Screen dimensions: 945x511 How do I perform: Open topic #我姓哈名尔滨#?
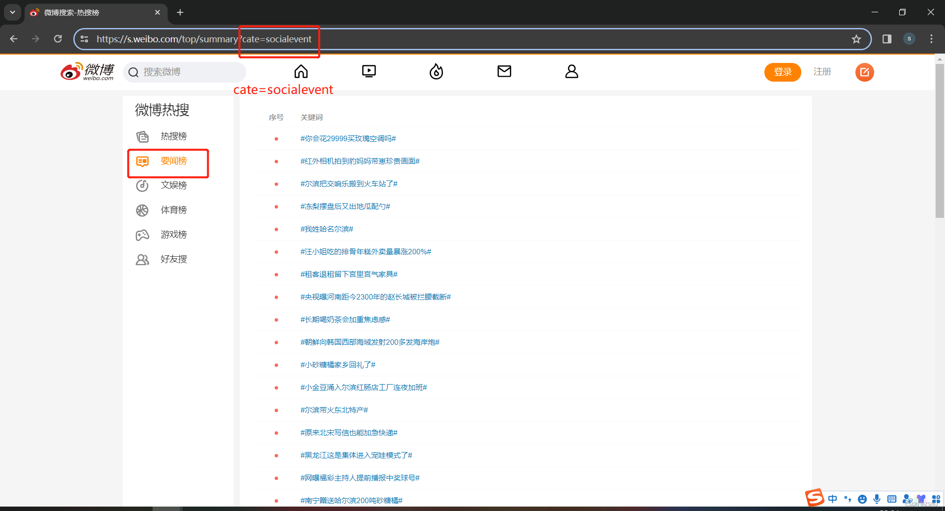point(327,229)
